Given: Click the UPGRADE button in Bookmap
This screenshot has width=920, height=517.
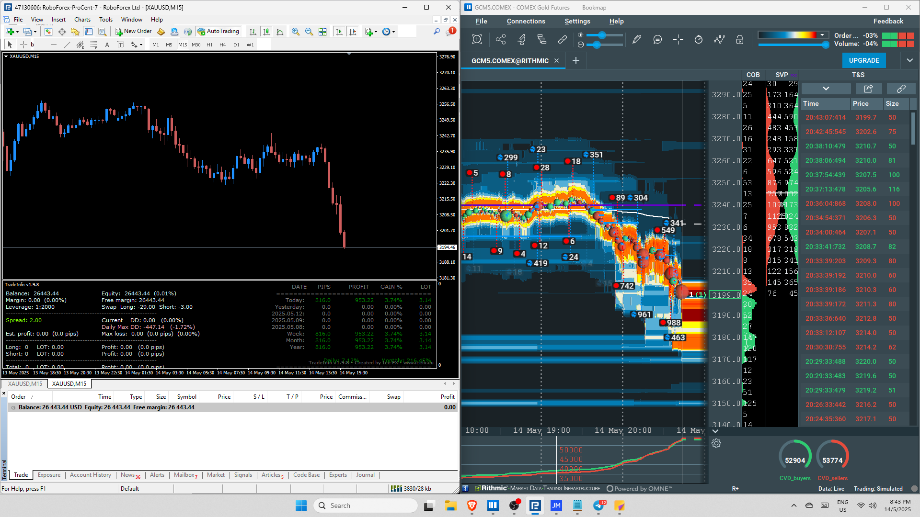Looking at the screenshot, I should (x=864, y=60).
